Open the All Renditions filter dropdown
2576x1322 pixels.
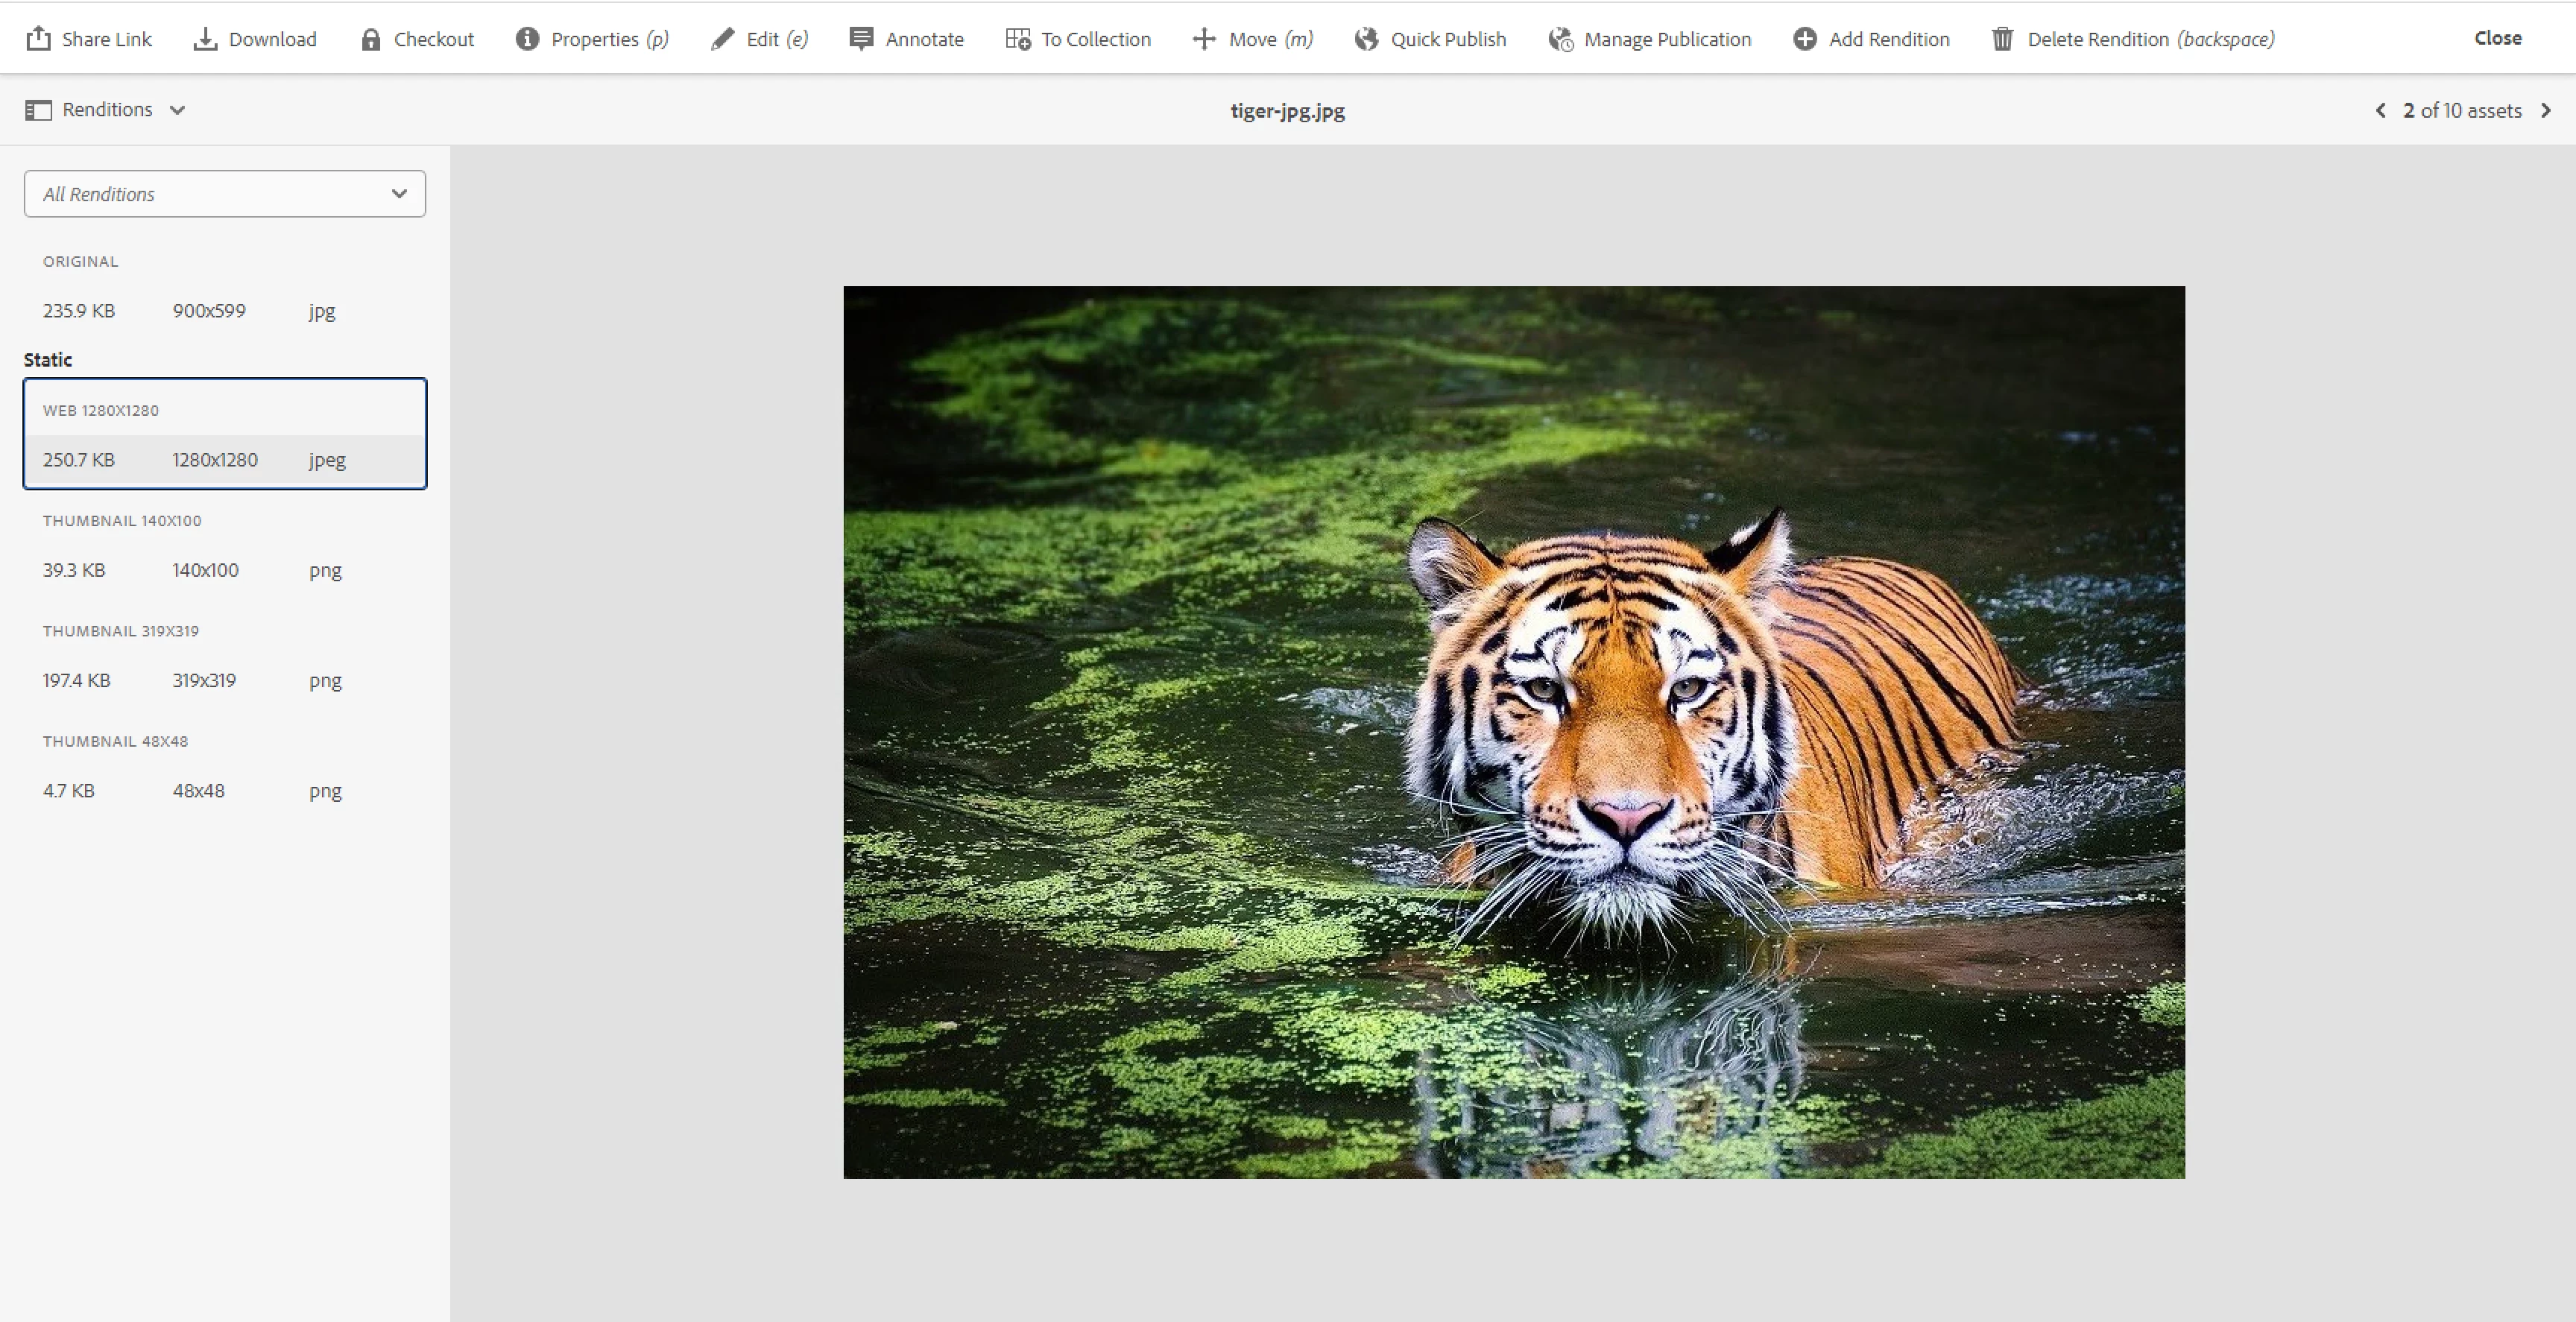tap(225, 194)
